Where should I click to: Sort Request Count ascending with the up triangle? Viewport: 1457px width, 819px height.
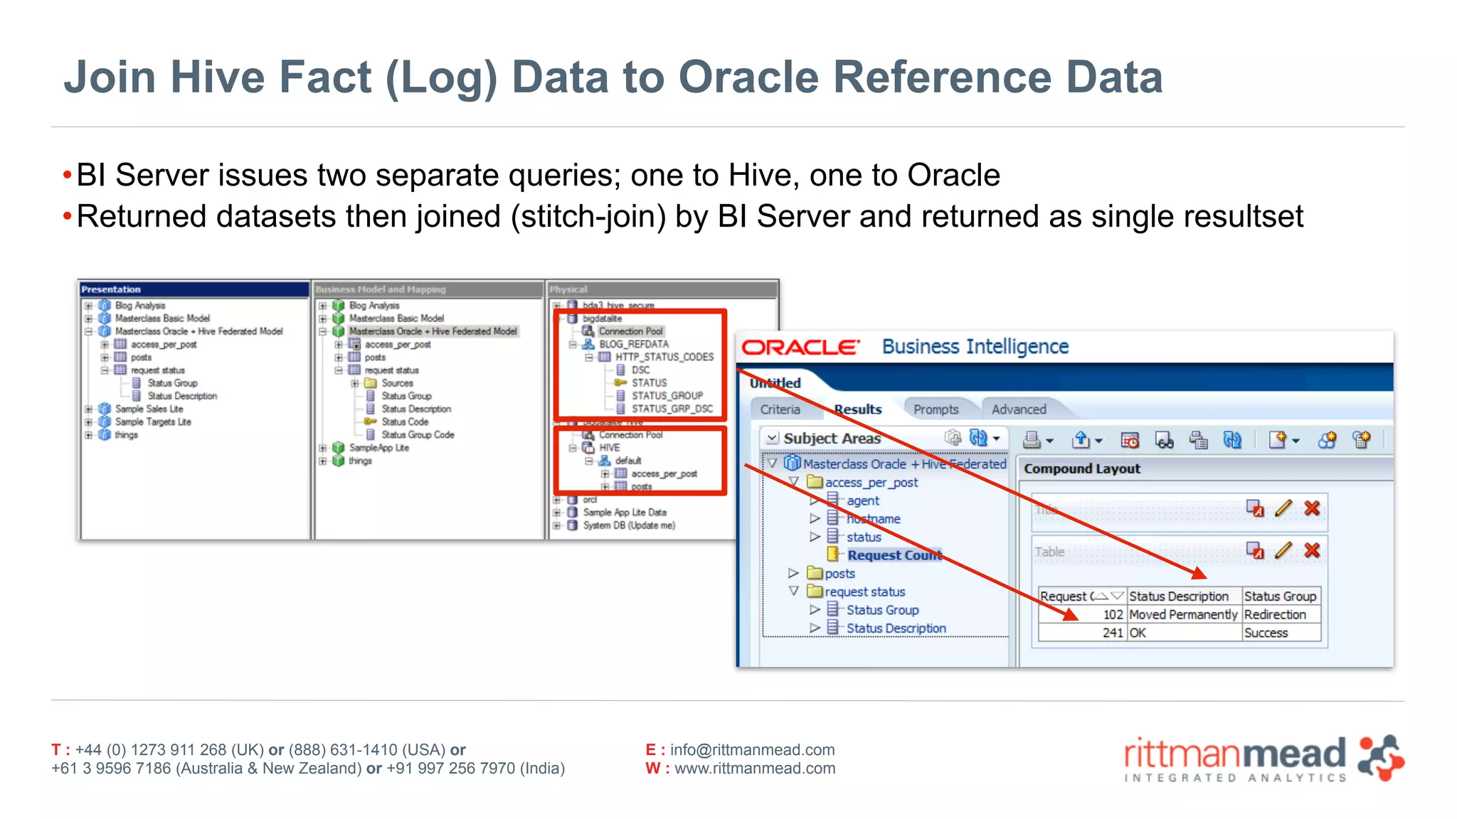(1102, 596)
